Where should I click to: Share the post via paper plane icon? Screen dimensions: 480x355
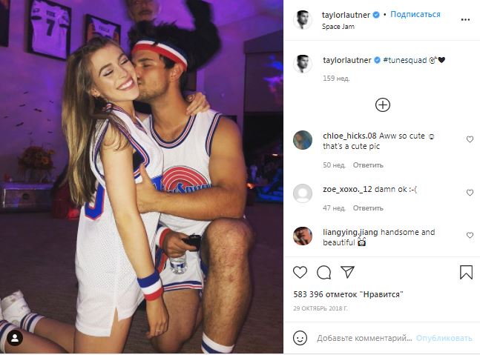(x=346, y=272)
